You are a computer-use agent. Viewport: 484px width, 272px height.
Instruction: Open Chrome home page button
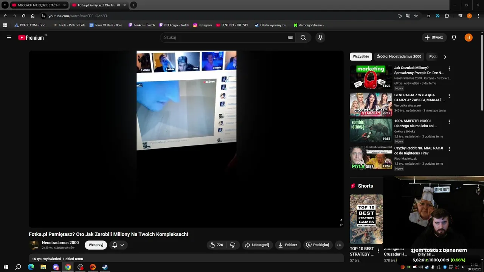(33, 16)
